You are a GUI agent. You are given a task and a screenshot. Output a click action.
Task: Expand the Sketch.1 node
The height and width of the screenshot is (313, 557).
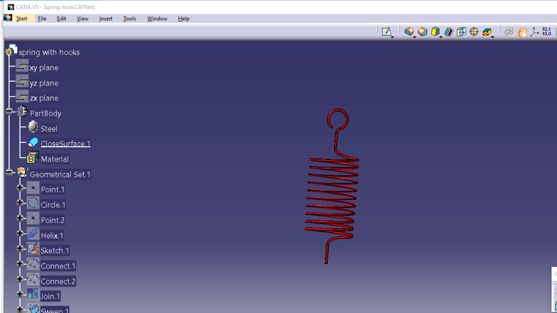coord(20,249)
